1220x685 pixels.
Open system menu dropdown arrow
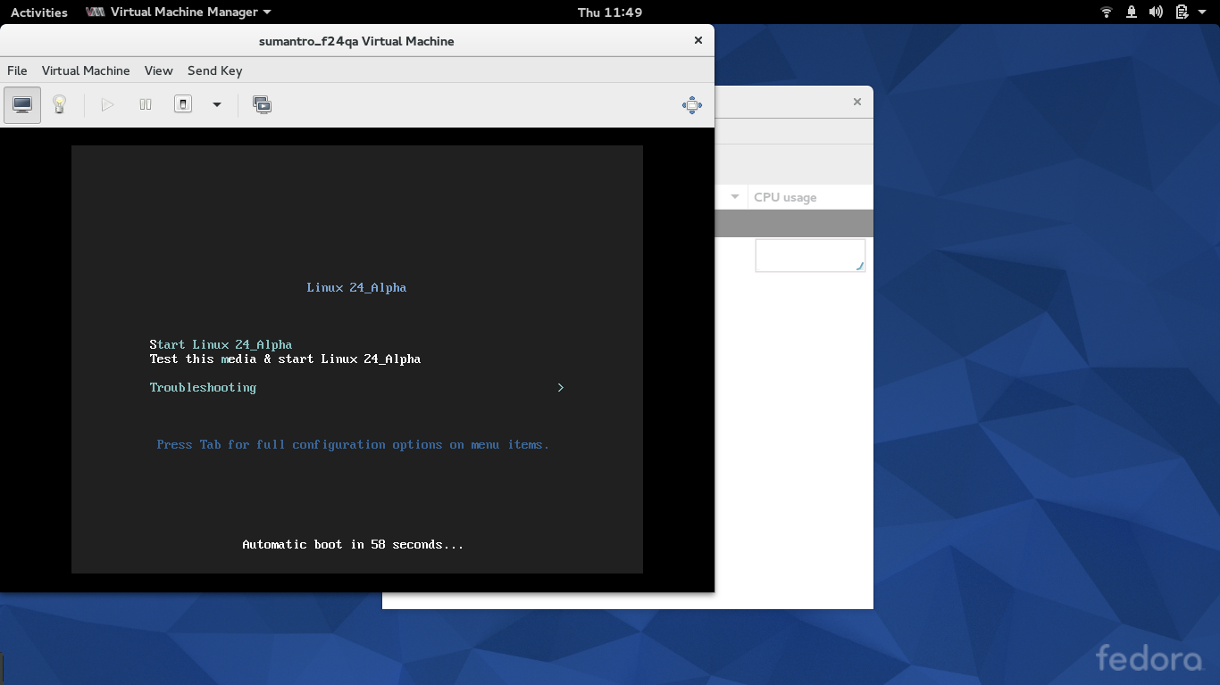(1202, 12)
